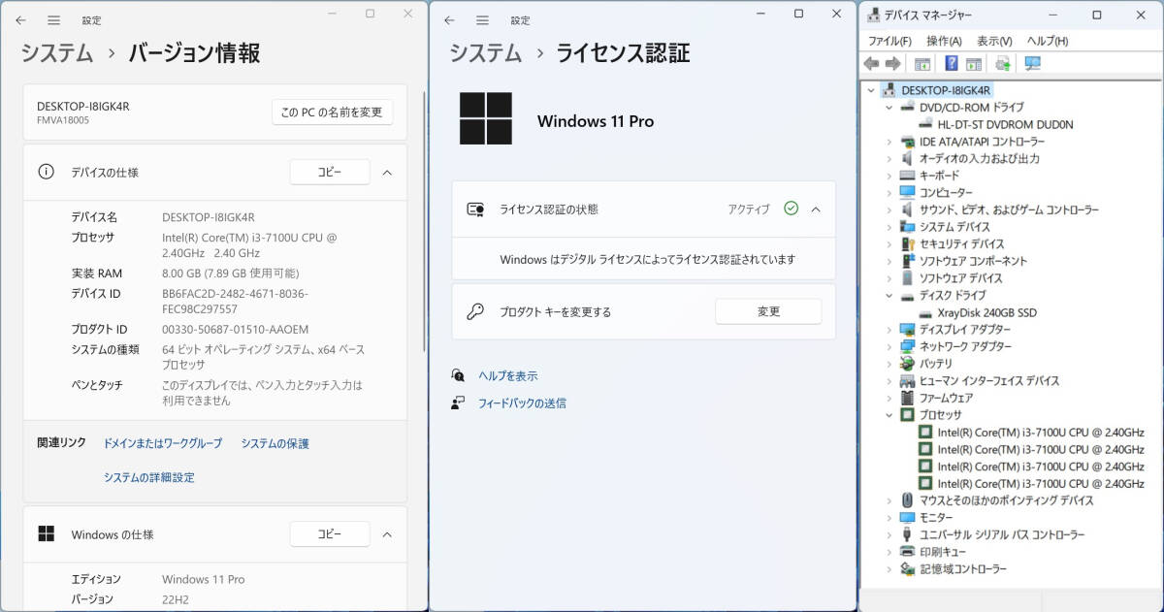Screen dimensions: 1164x612
Task: Collapse the デバイスの仕様 section chevron
Action: [x=387, y=172]
